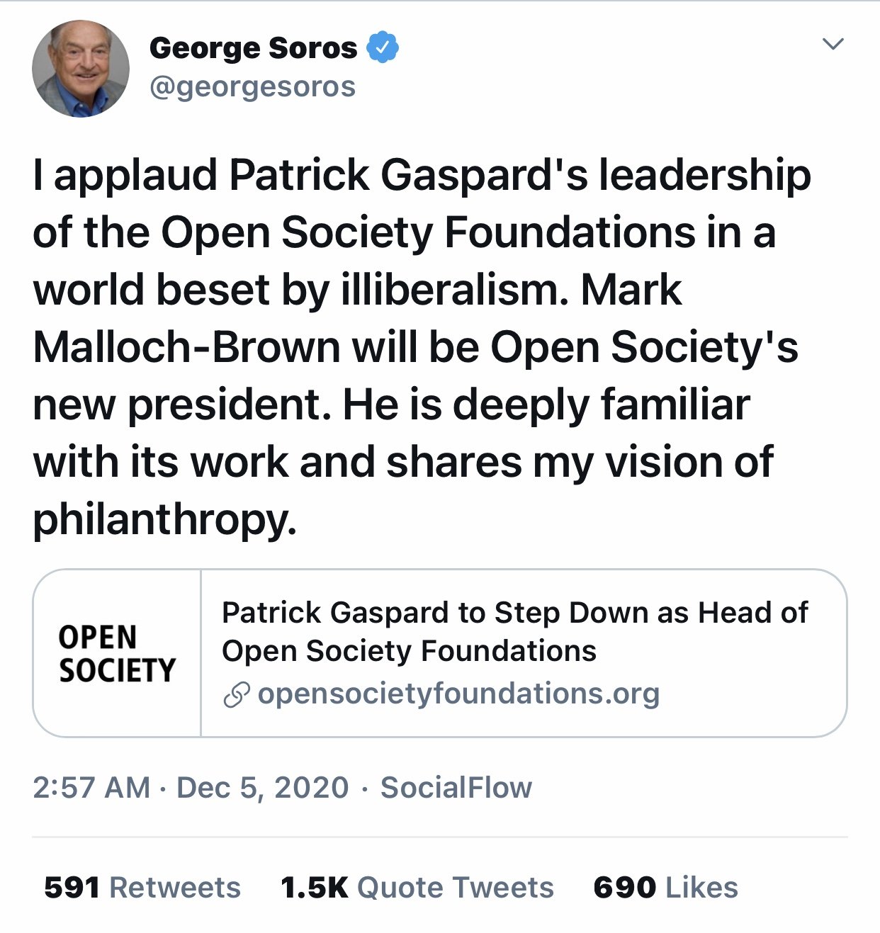The height and width of the screenshot is (933, 880).
Task: Open the Patrick Gaspard article headline
Action: coord(515,631)
